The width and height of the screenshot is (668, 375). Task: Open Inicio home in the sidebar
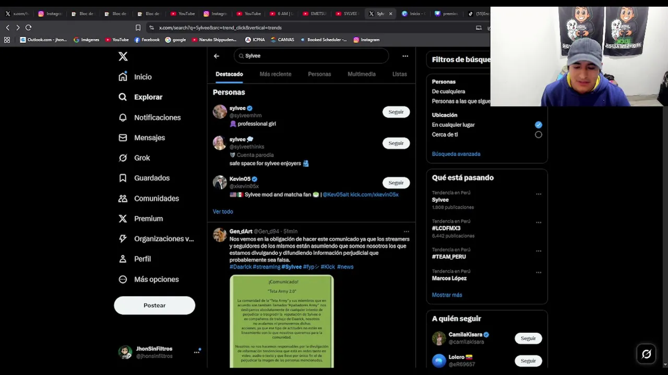pos(135,77)
